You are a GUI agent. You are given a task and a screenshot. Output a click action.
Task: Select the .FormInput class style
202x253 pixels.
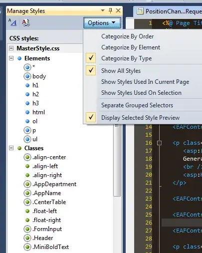point(47,229)
